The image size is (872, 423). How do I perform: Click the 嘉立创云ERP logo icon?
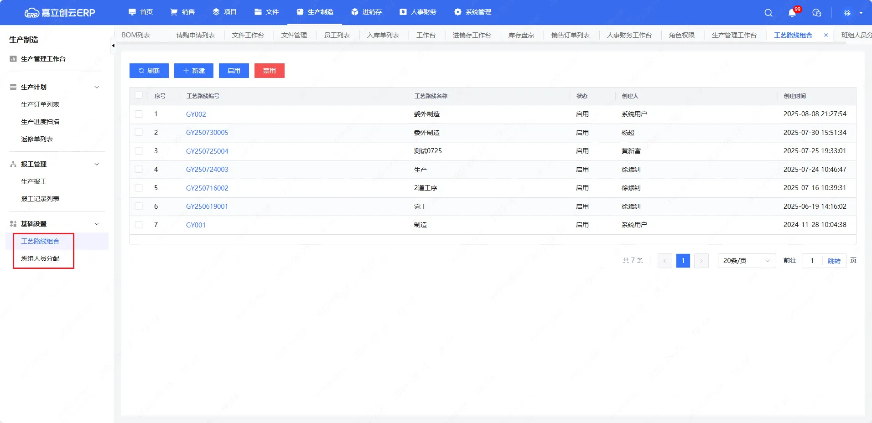pos(32,13)
